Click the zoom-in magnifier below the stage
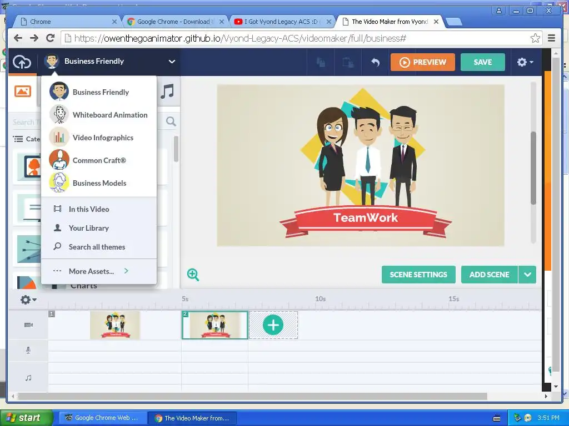569x426 pixels. coord(193,275)
